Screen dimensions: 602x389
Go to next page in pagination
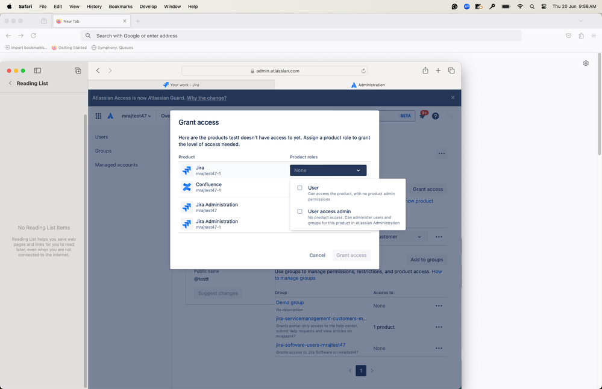click(372, 370)
